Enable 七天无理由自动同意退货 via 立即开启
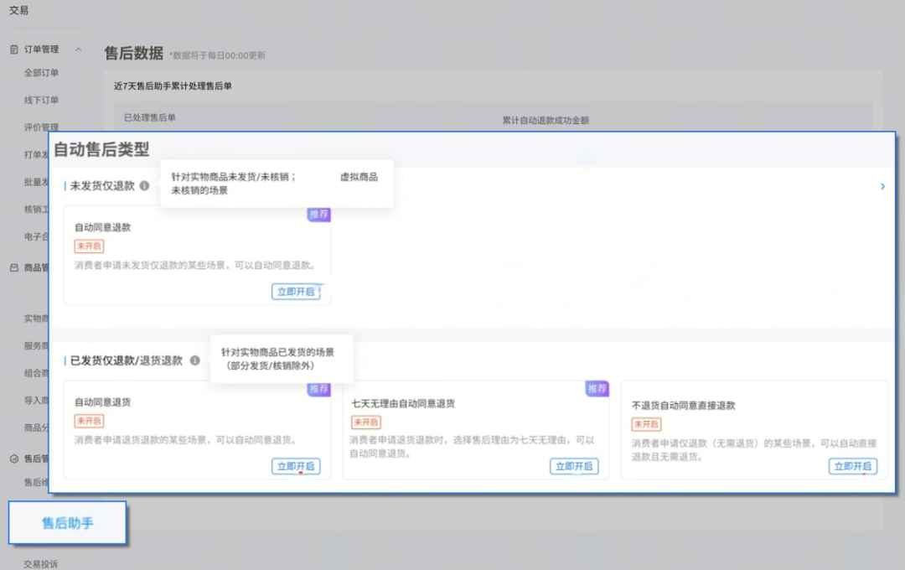Image resolution: width=905 pixels, height=570 pixels. click(573, 467)
